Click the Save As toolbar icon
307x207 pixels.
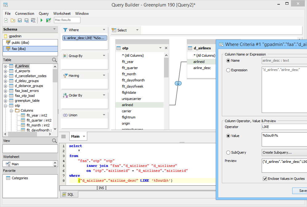27,20
